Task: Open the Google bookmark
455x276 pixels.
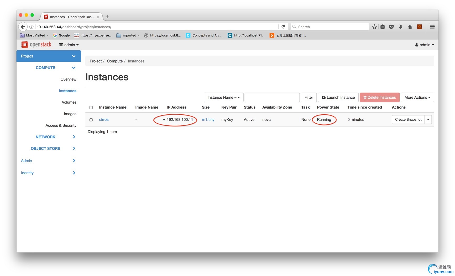Action: tap(61, 35)
